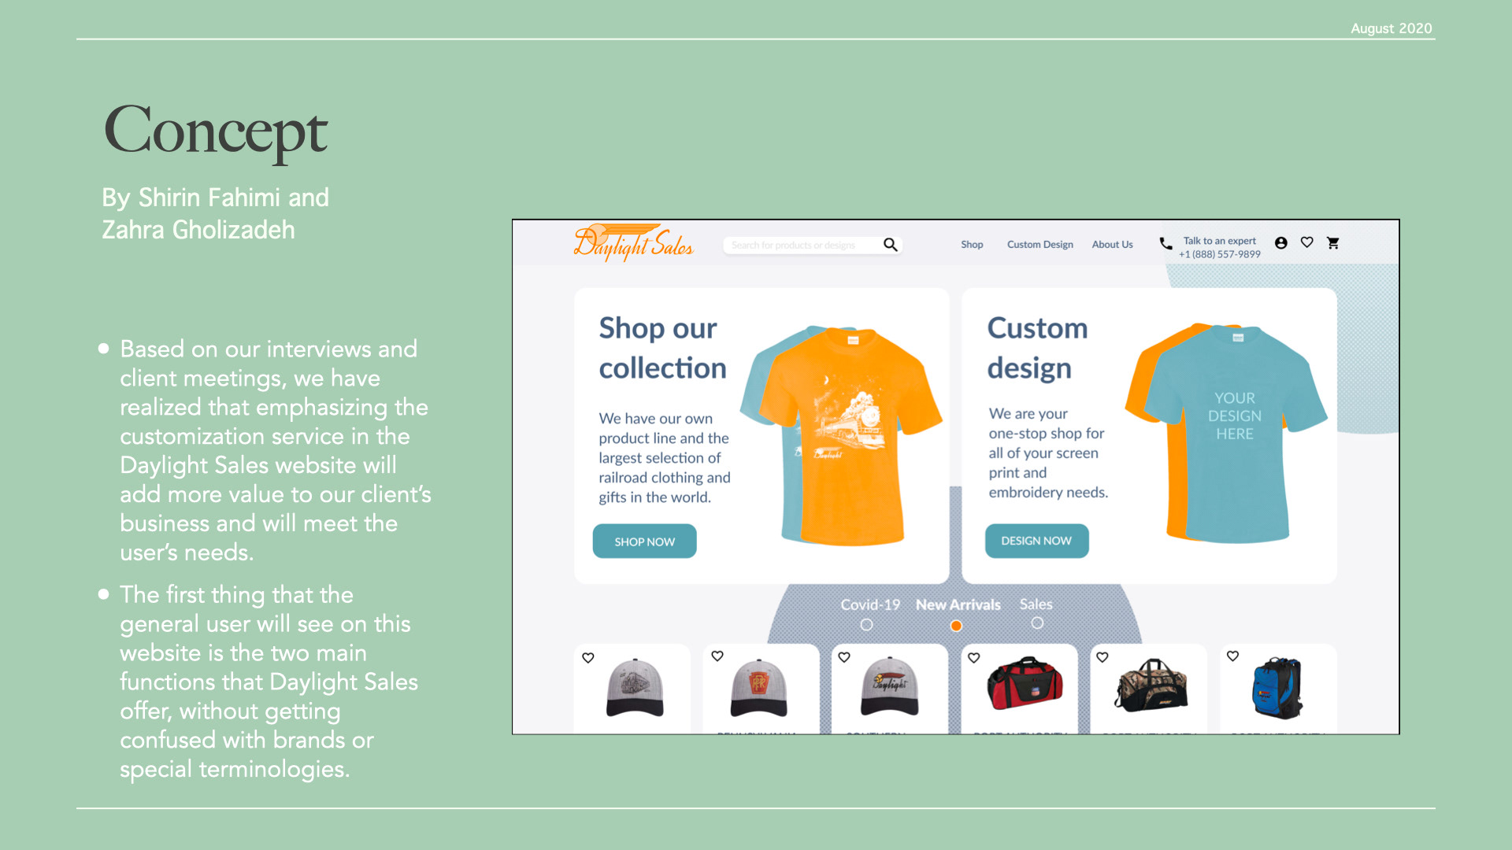
Task: Open the wishlist heart in header
Action: pyautogui.click(x=1306, y=242)
